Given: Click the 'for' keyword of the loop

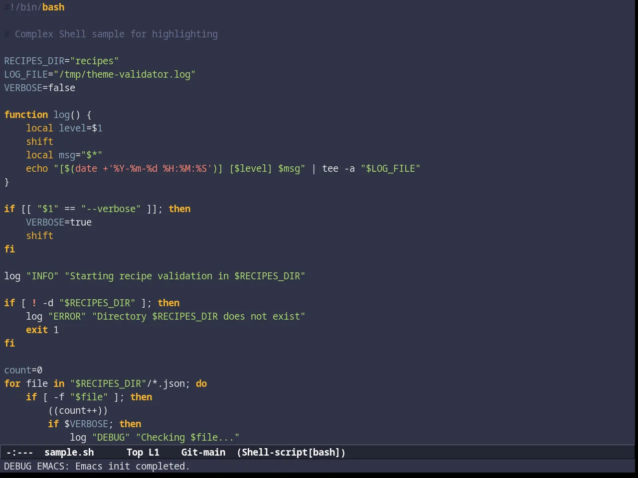Looking at the screenshot, I should [x=12, y=383].
